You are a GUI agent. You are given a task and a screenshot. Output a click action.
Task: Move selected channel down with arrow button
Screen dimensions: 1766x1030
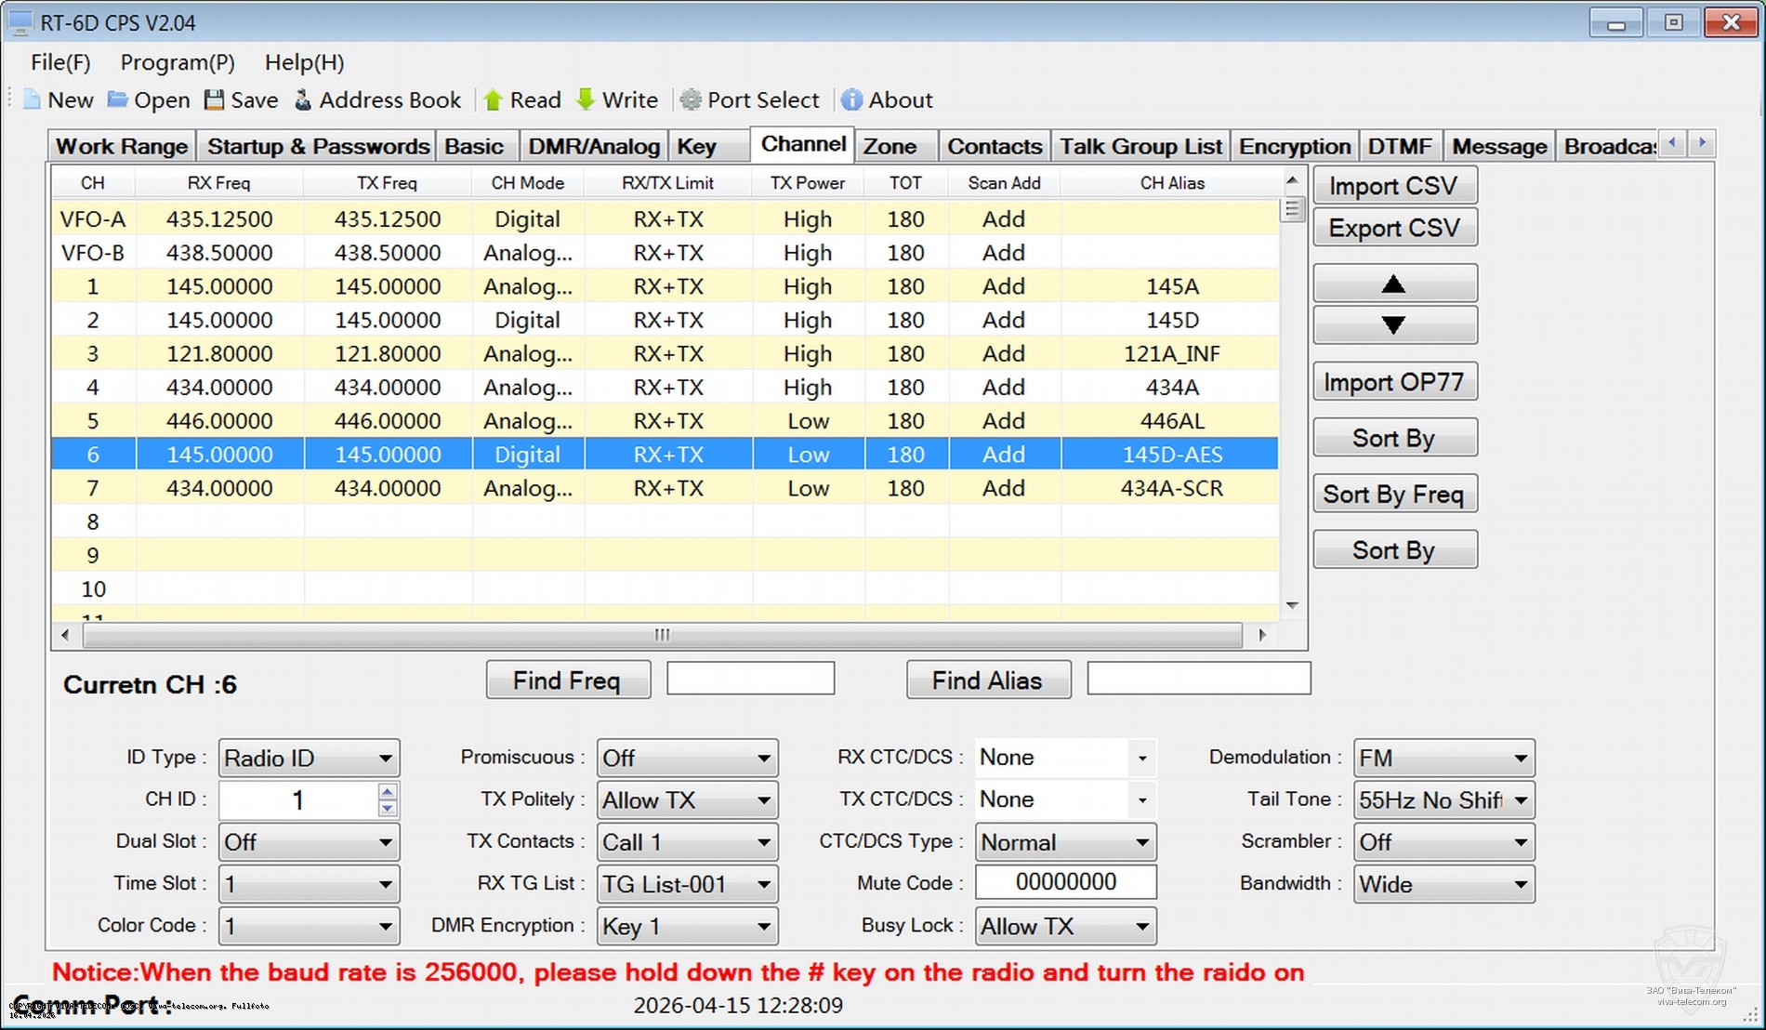pos(1394,325)
